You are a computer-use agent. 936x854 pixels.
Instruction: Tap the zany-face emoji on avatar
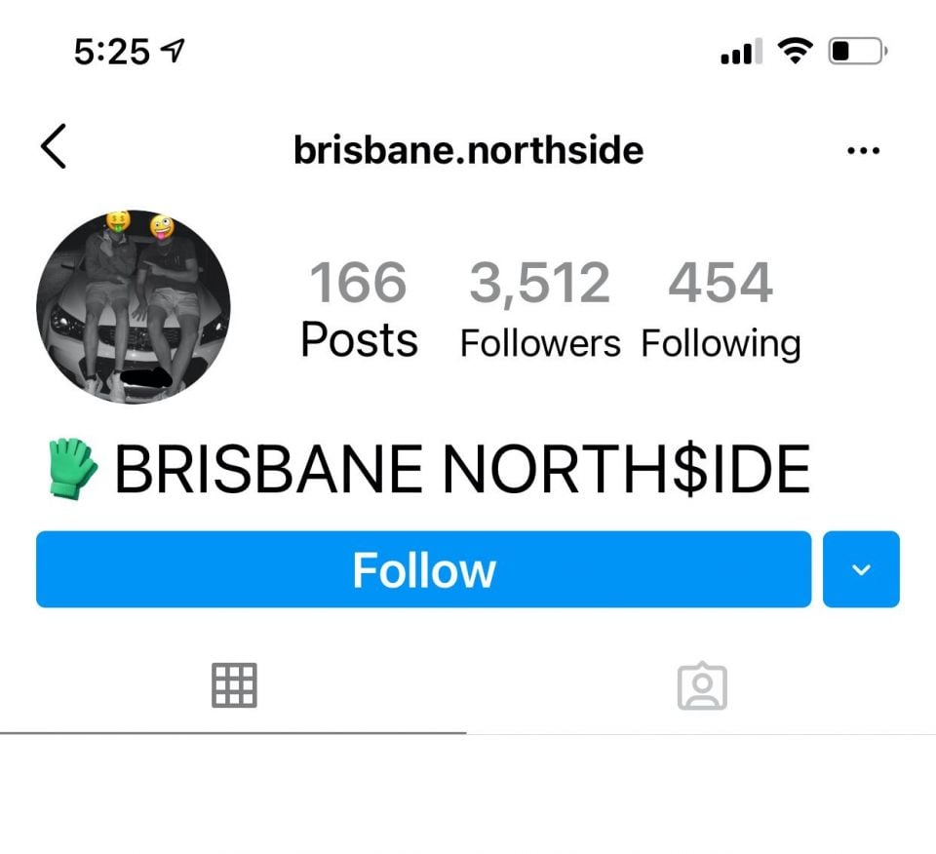click(162, 227)
